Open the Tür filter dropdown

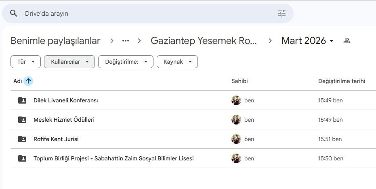(x=25, y=62)
